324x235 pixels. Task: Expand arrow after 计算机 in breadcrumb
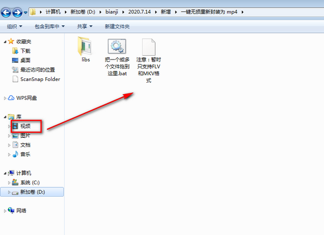tap(66, 12)
